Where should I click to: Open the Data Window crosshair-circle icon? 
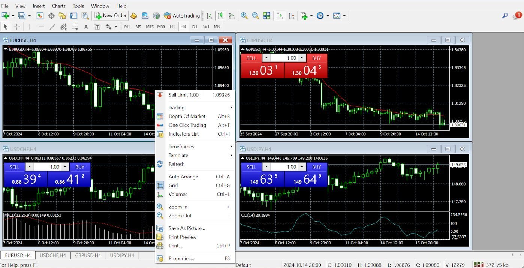(51, 16)
